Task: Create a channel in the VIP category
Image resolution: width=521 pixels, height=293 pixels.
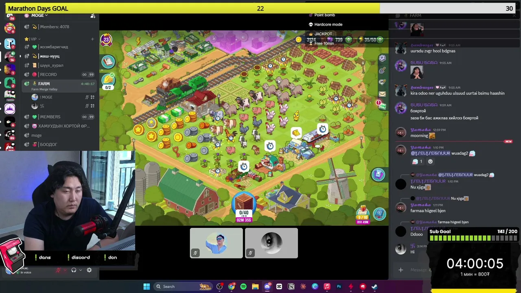Action: tap(92, 39)
